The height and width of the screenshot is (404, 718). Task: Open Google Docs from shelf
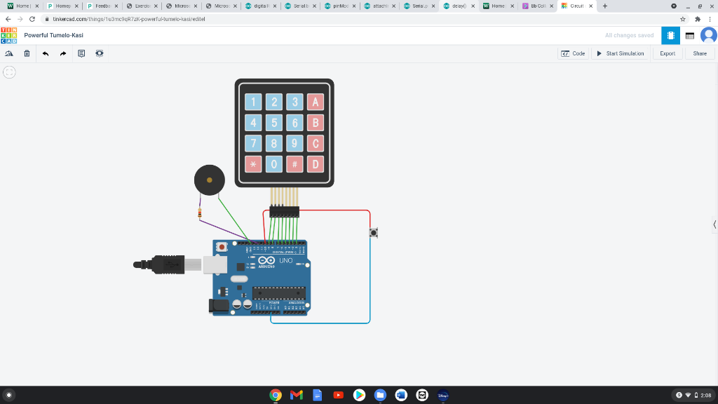[318, 395]
